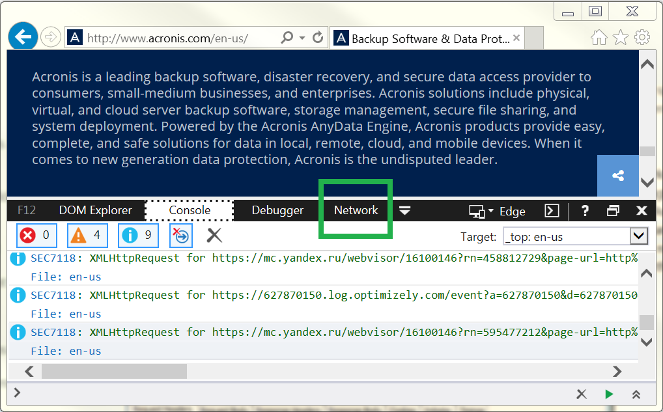The height and width of the screenshot is (412, 663).
Task: Click the Target: label text
Action: tap(478, 237)
